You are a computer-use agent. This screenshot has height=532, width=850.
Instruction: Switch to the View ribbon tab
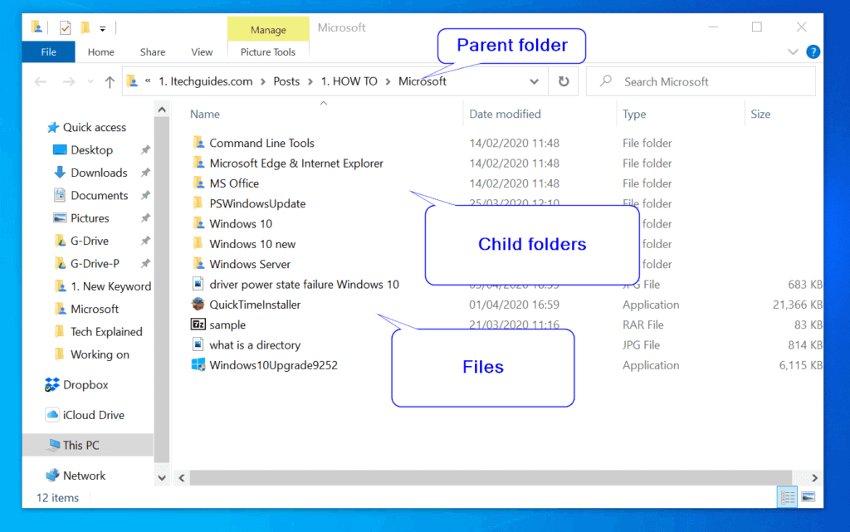point(202,52)
